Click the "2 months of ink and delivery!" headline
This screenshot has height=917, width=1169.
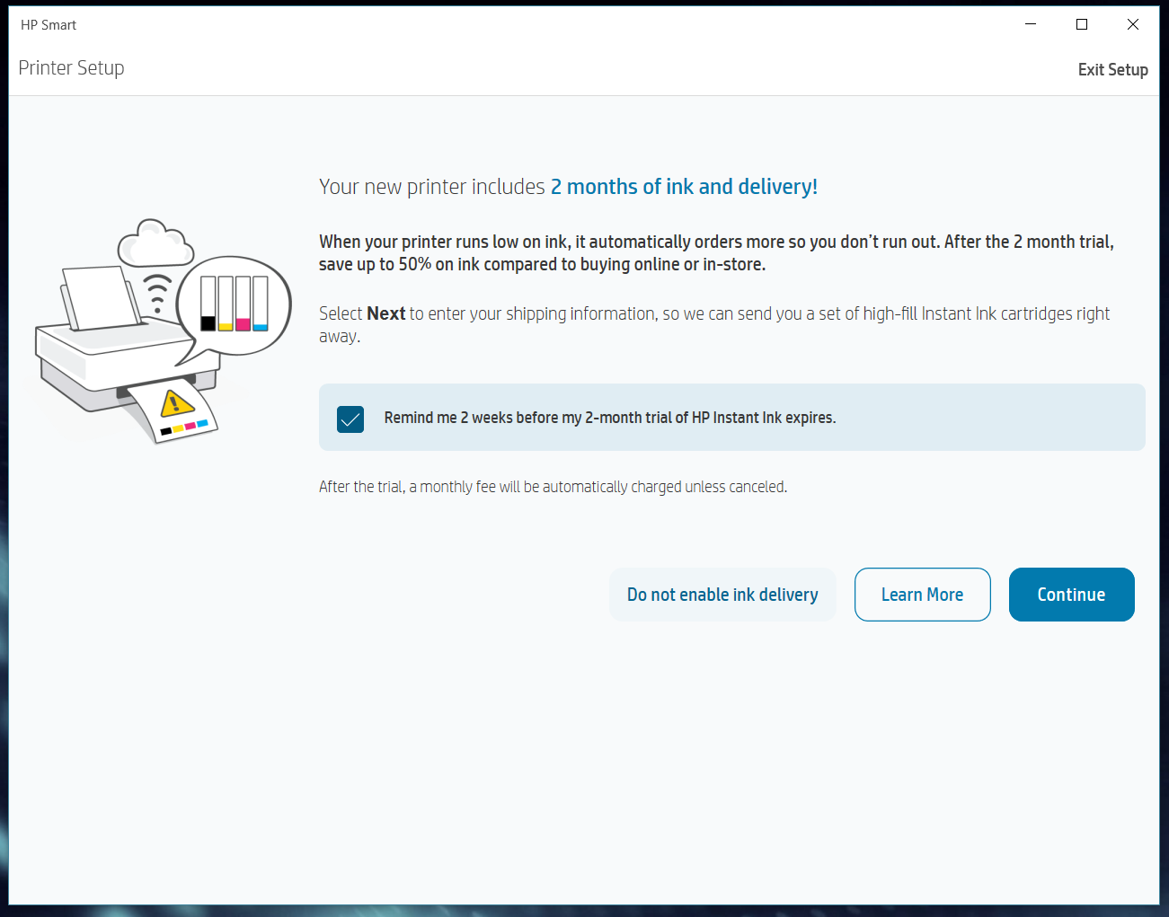coord(684,187)
